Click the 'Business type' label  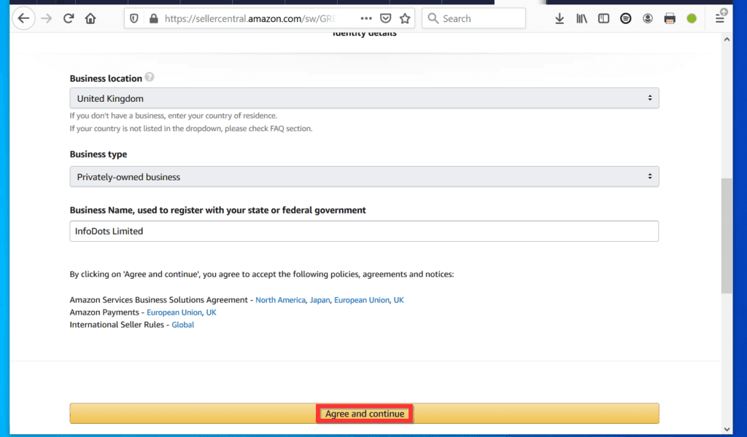pyautogui.click(x=98, y=154)
